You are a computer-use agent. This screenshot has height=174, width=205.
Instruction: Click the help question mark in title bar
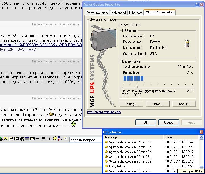(x=197, y=5)
